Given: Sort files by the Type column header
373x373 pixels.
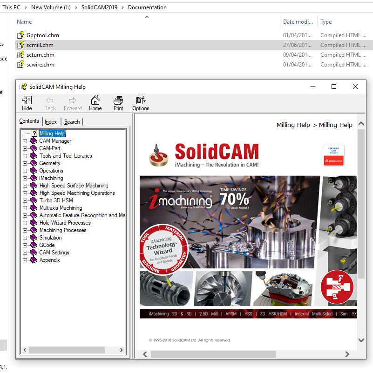Looking at the screenshot, I should click(x=326, y=22).
